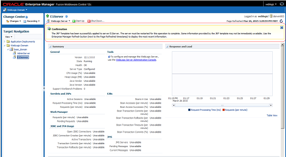Collapse the Summary section
The image size is (286, 157).
pos(50,47)
